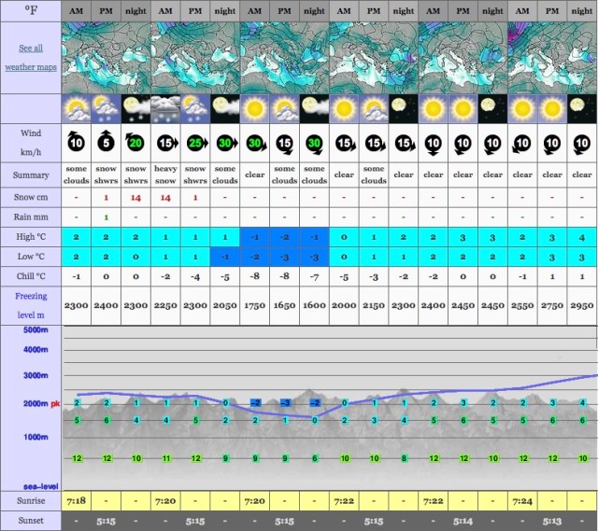Image resolution: width=598 pixels, height=531 pixels.
Task: Click weather icon above the wind 25 symbol
Action: [195, 108]
